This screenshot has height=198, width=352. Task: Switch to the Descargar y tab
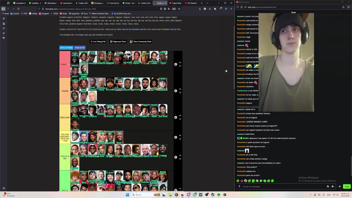tap(97, 3)
